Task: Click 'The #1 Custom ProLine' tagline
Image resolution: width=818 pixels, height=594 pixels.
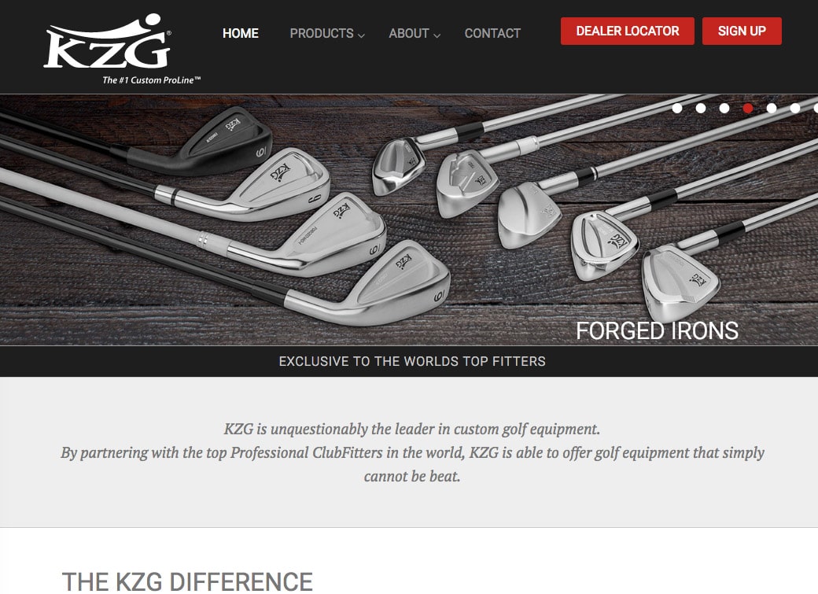Action: coord(151,80)
